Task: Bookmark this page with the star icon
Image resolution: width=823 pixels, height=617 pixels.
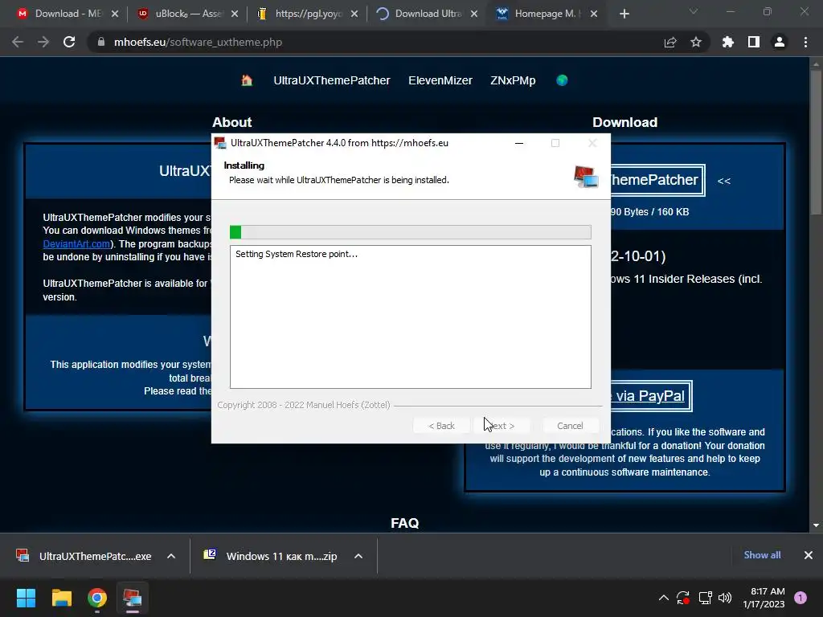Action: [x=696, y=42]
